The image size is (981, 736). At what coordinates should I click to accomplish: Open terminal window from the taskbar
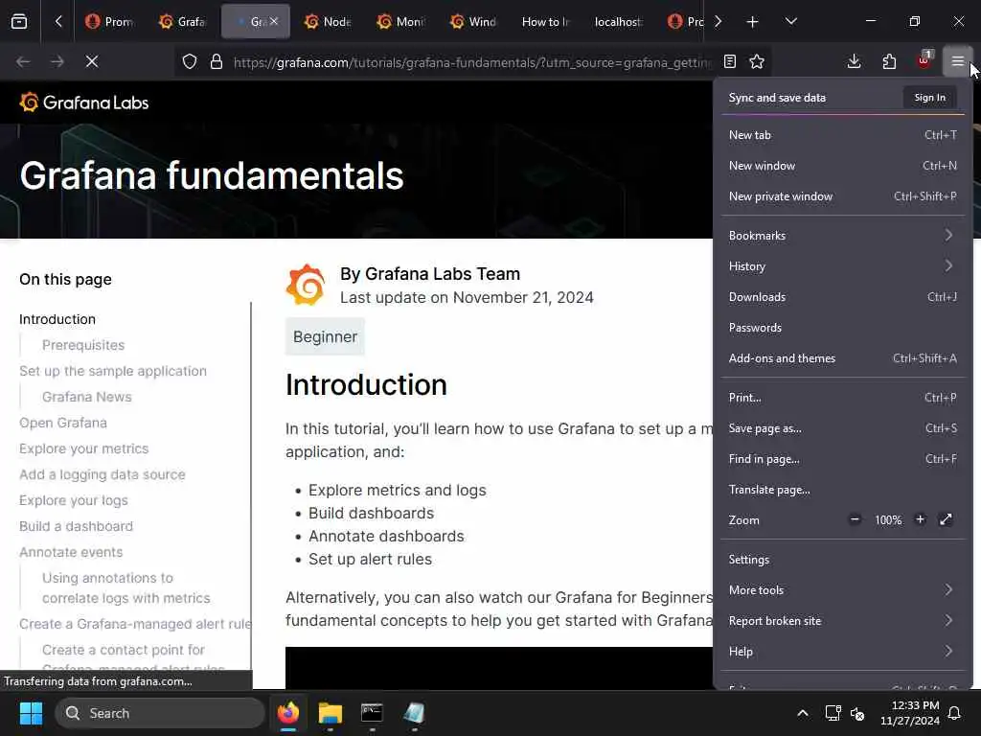(x=372, y=713)
